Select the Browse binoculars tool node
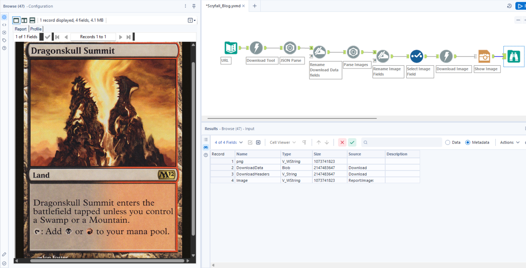526x268 pixels. [514, 56]
